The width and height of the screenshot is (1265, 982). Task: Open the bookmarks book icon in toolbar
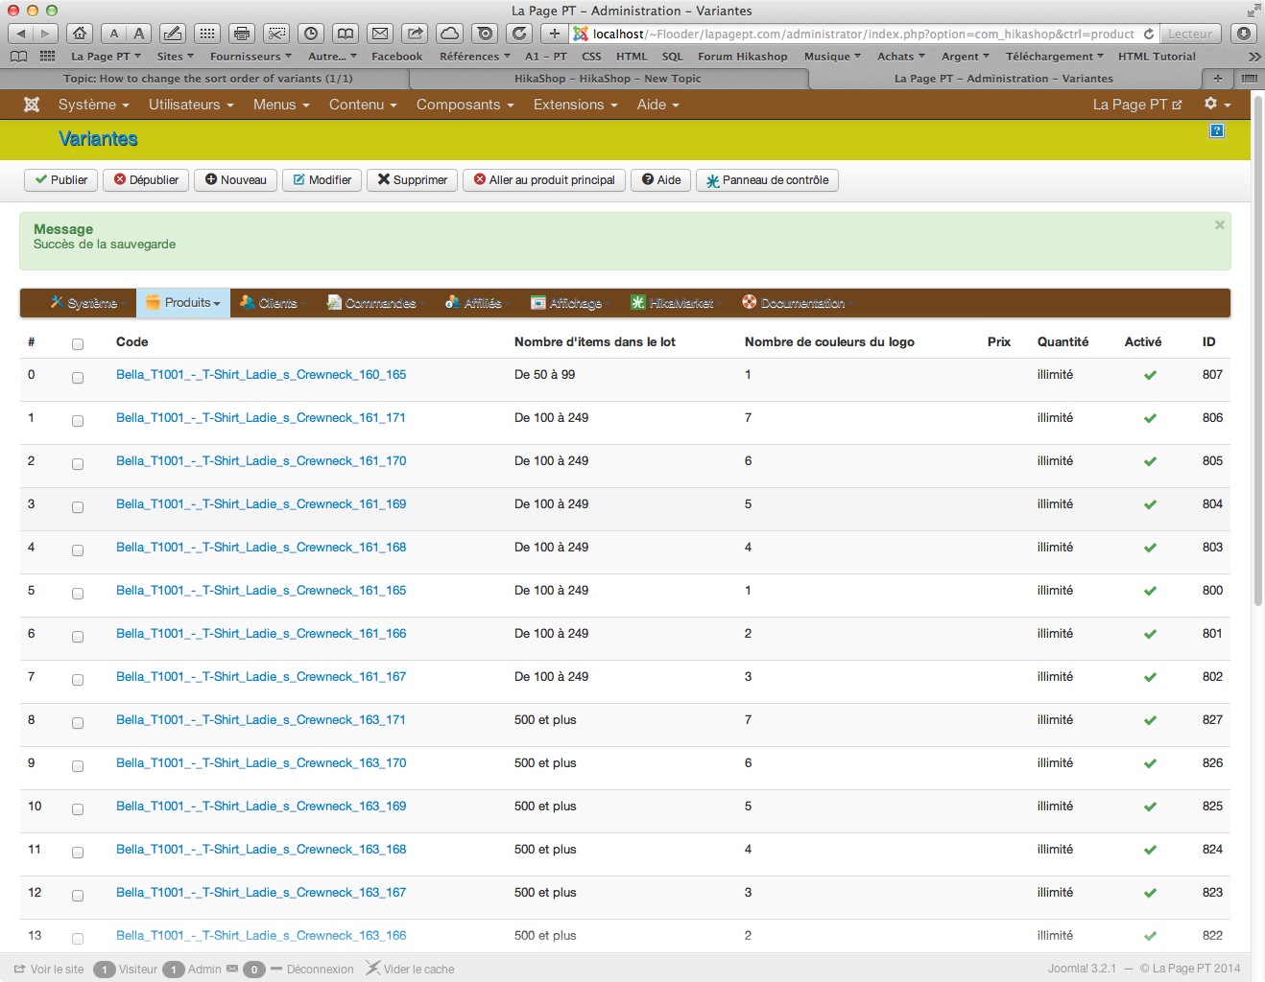(346, 34)
